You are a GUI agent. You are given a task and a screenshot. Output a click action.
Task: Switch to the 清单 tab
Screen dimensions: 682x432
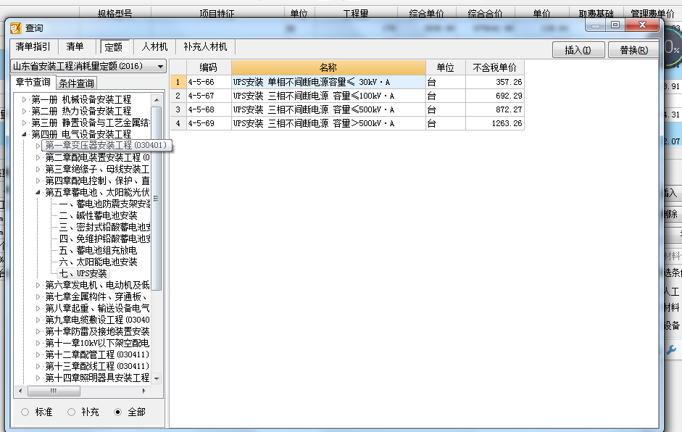tap(75, 46)
